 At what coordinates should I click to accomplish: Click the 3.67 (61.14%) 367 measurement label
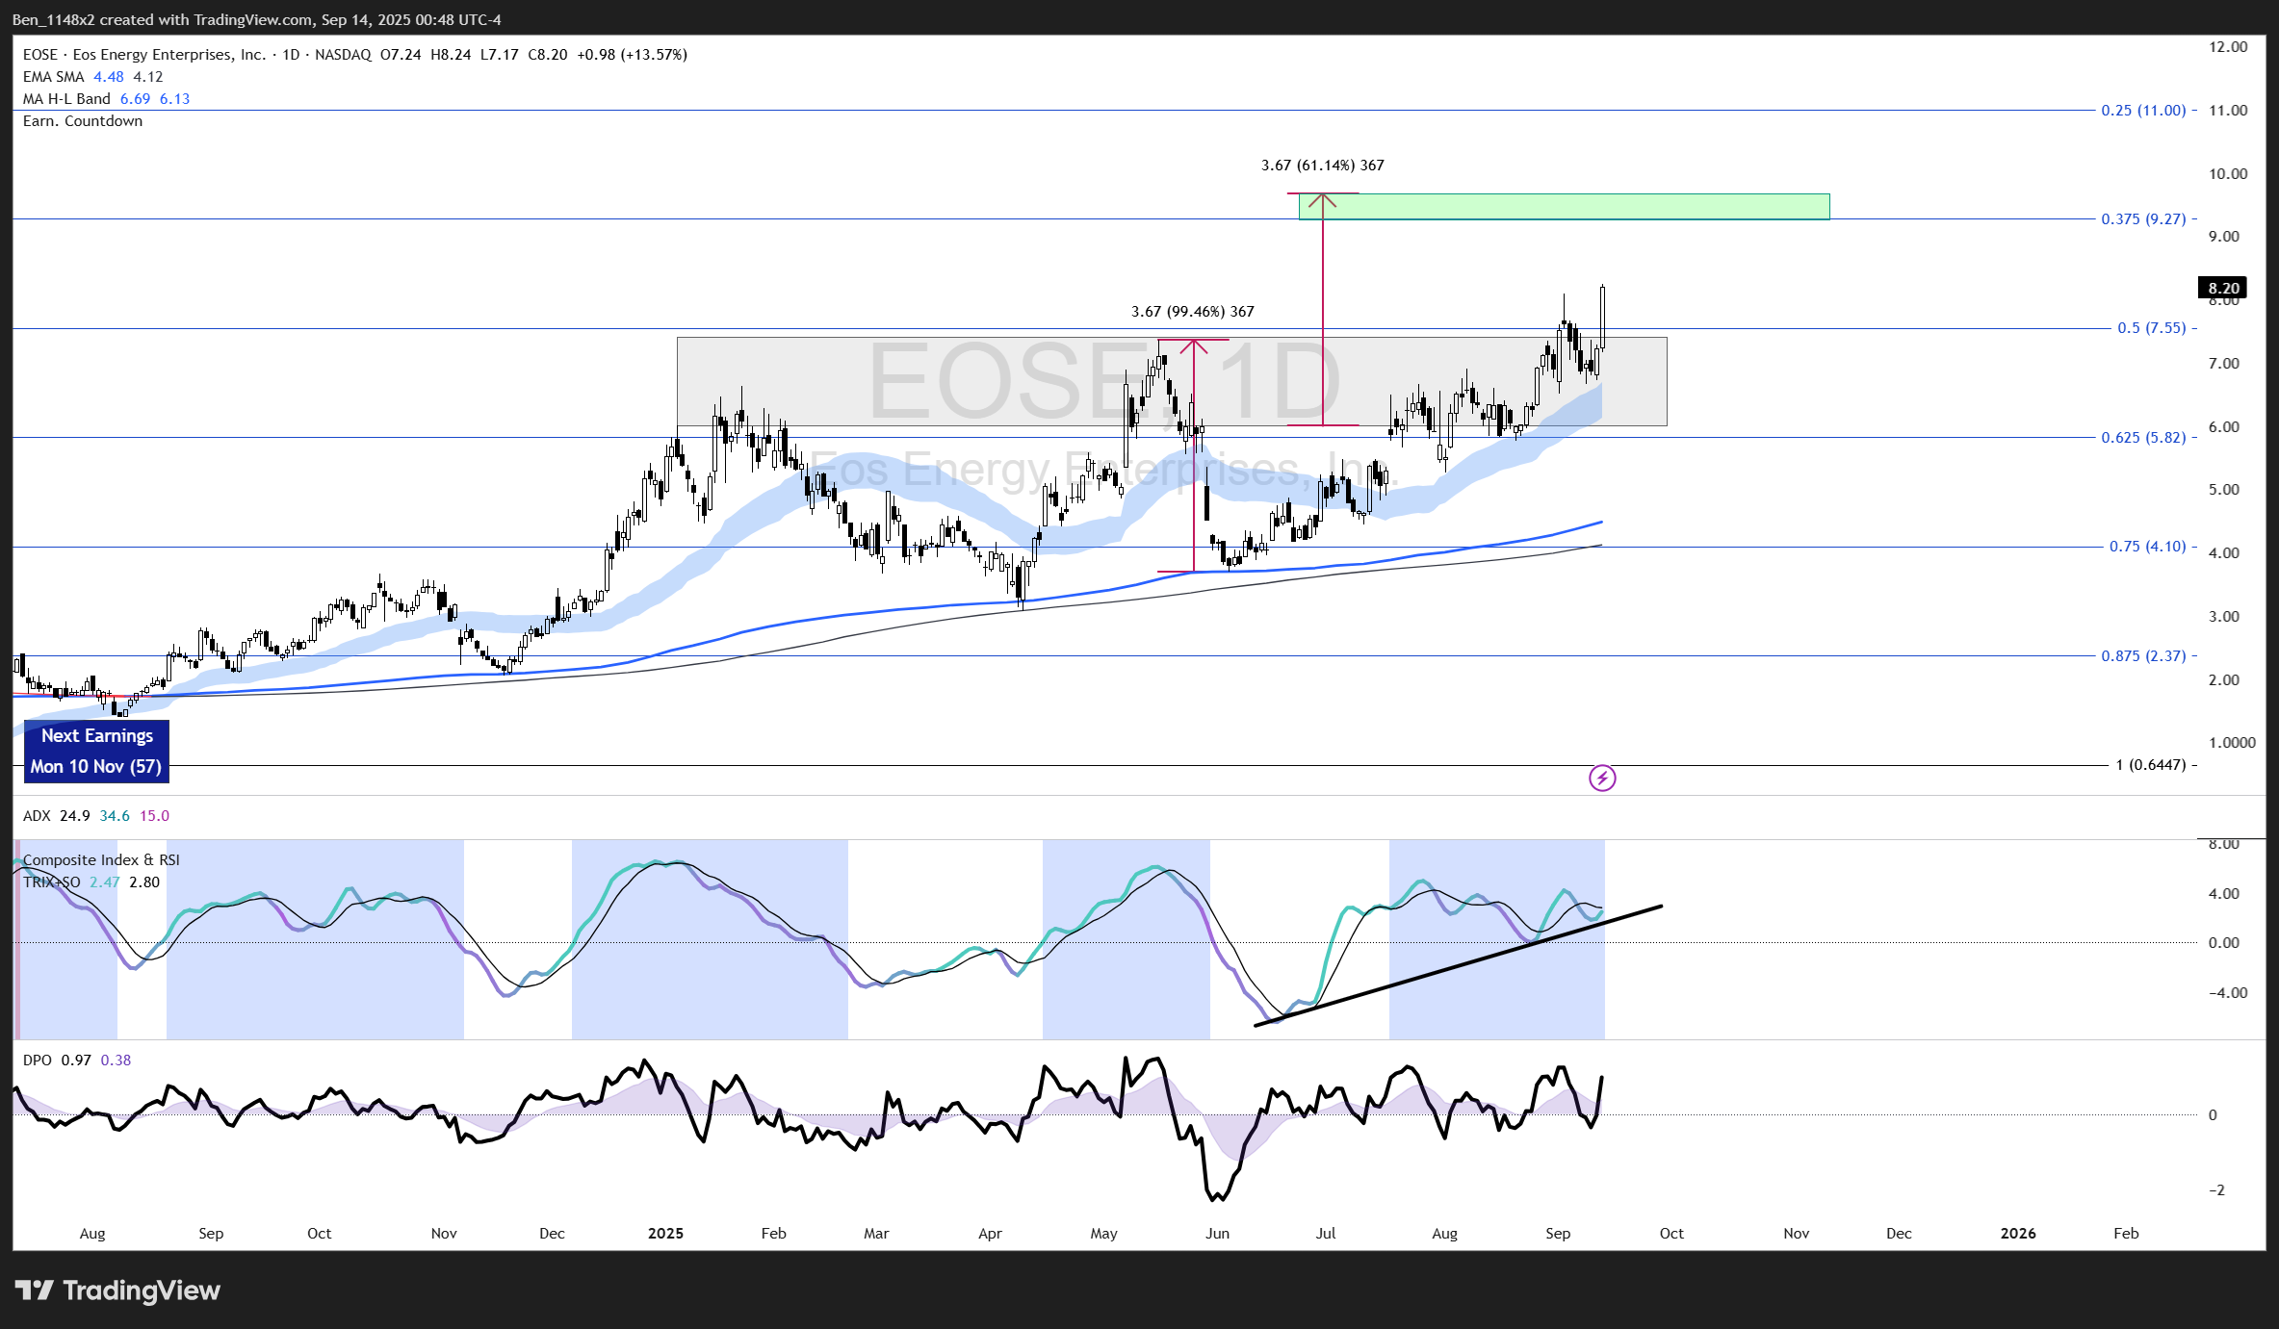[1322, 166]
